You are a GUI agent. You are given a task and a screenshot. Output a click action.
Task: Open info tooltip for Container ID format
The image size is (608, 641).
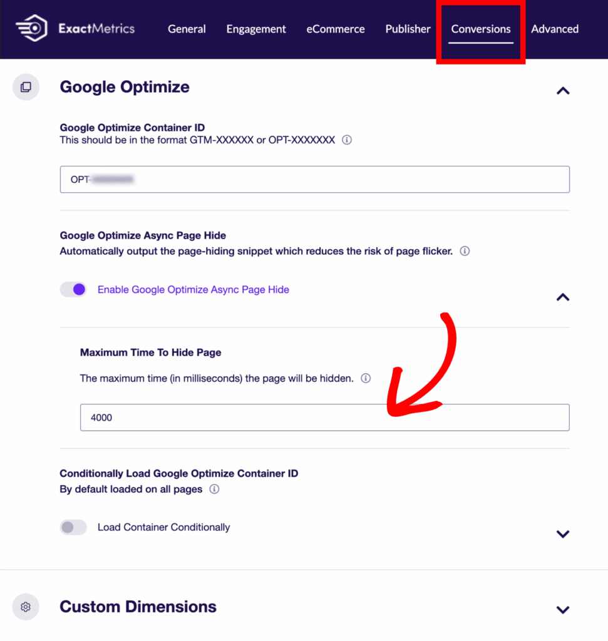coord(347,140)
